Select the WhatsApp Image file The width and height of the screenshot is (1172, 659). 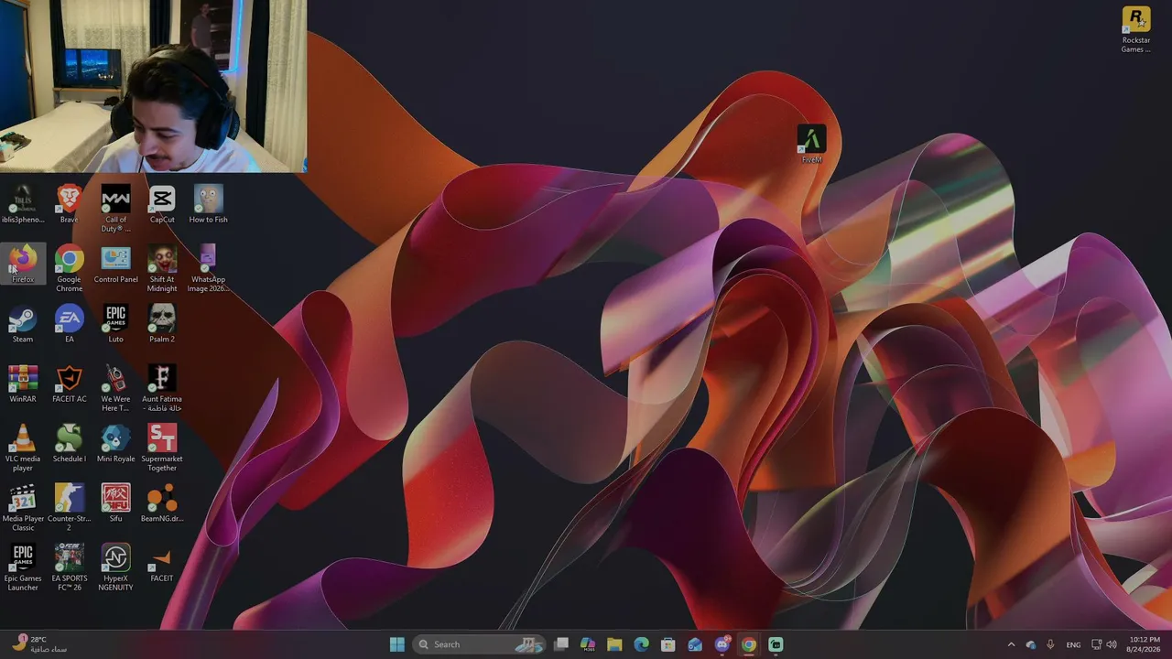click(x=208, y=269)
